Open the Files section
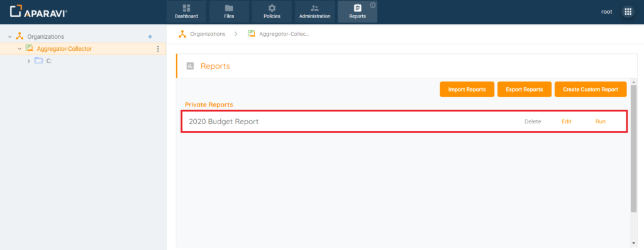Viewport: 644px width, 250px height. 229,11
